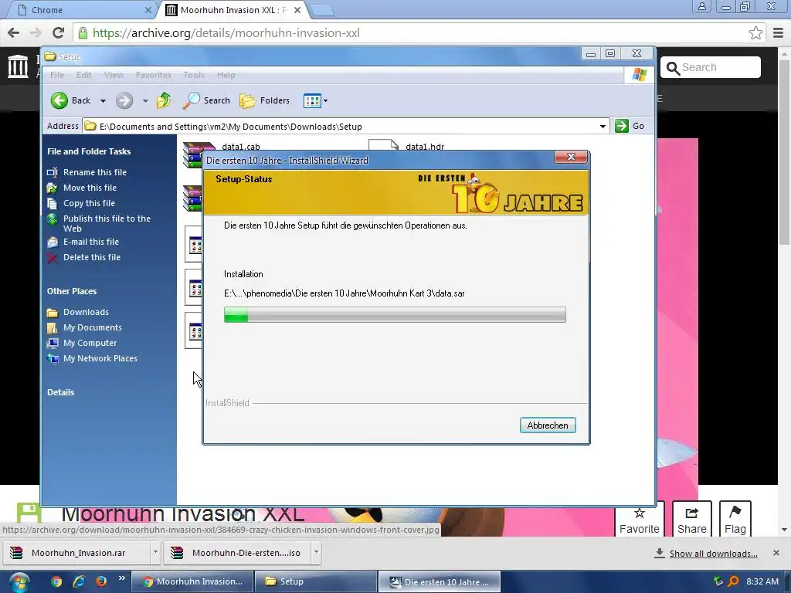Click the archive.org Search box
This screenshot has width=791, height=593.
pyautogui.click(x=711, y=67)
